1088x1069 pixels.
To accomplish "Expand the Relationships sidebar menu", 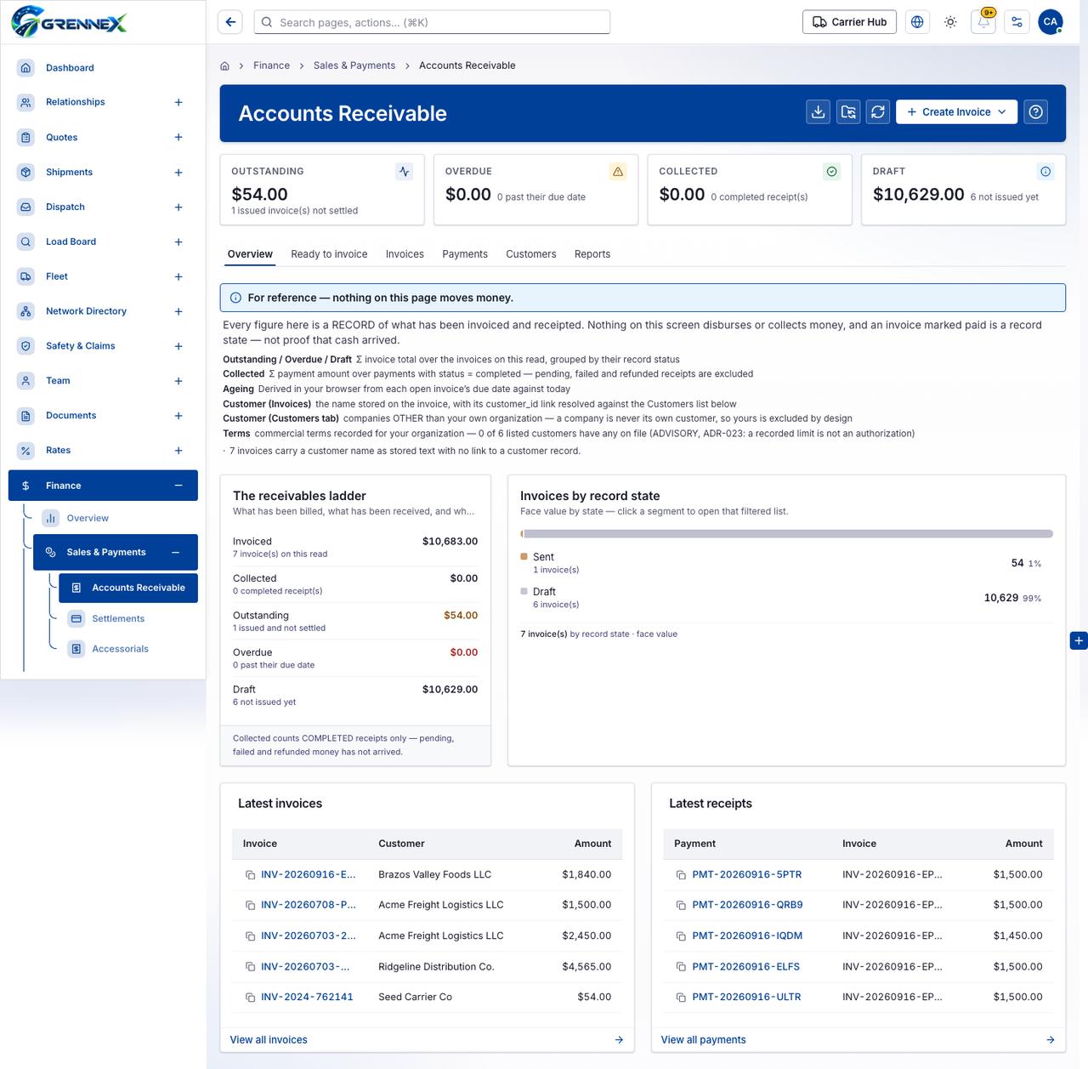I will click(x=178, y=102).
